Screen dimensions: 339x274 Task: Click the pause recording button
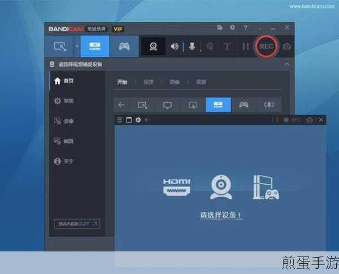245,46
